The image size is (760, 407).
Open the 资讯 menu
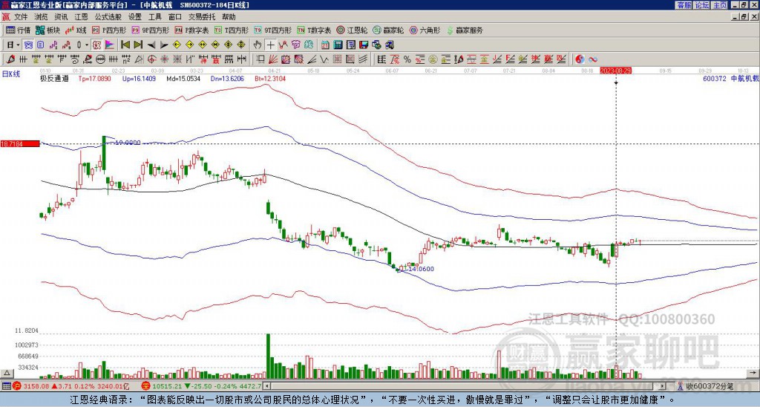click(x=61, y=17)
